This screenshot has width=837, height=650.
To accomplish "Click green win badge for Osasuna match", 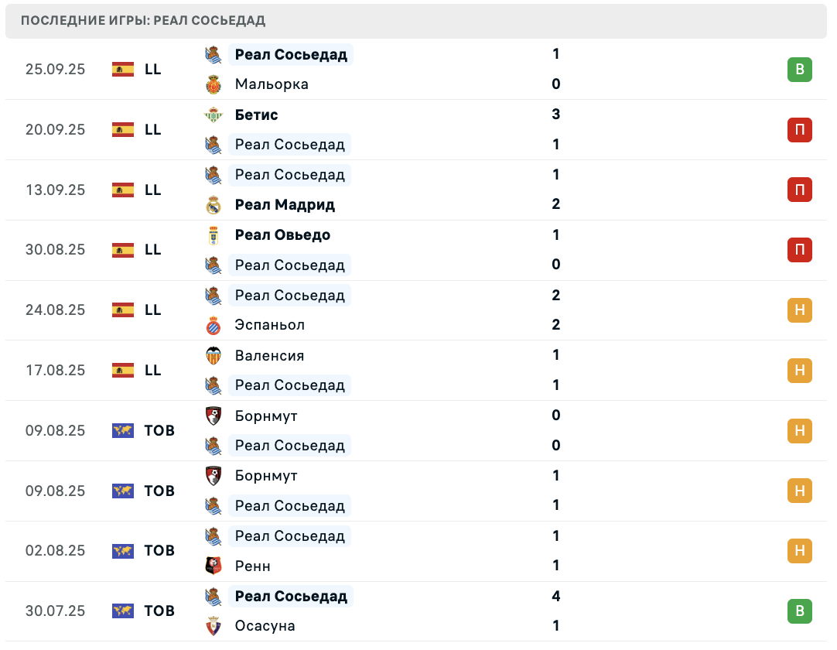I will [x=800, y=611].
